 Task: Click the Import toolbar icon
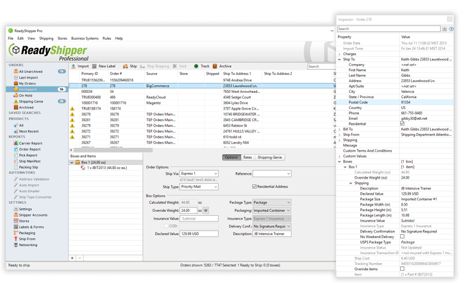[x=74, y=66]
